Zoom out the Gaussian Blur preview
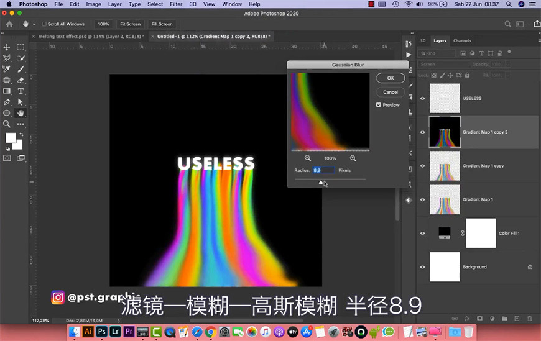The width and height of the screenshot is (541, 341). click(x=308, y=158)
